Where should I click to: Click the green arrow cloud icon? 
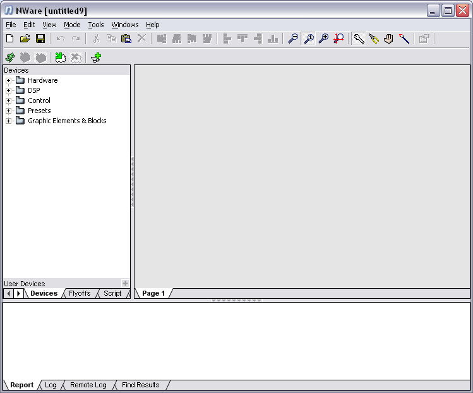tap(61, 57)
